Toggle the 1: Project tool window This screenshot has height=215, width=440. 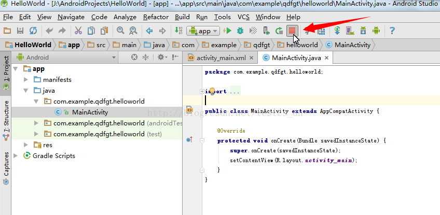(6, 73)
